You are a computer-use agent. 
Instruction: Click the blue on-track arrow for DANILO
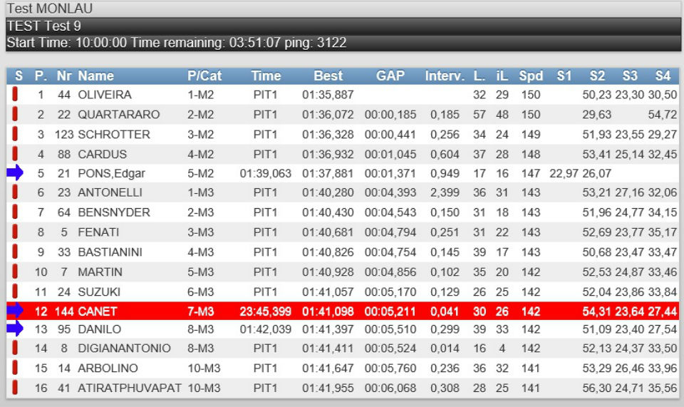click(x=15, y=329)
